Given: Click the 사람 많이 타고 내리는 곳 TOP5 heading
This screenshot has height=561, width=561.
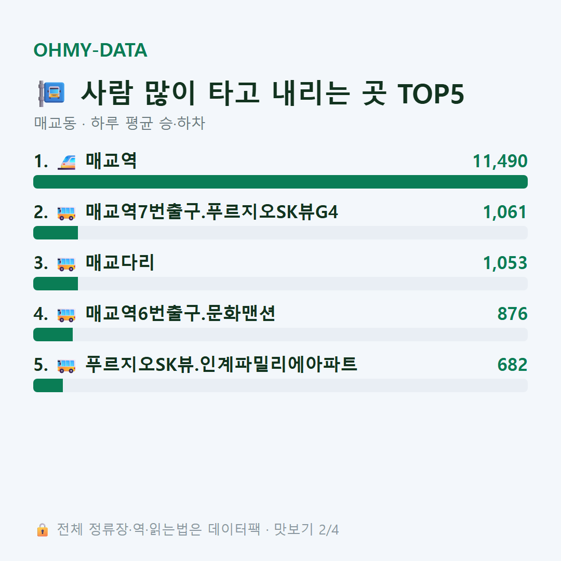Looking at the screenshot, I should [272, 93].
